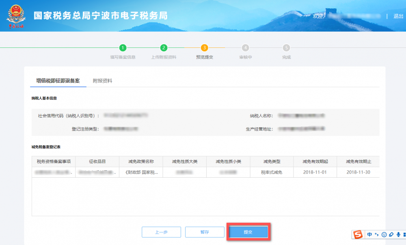Click step 2 上传附报资料 indicator
The width and height of the screenshot is (406, 245).
[x=163, y=47]
